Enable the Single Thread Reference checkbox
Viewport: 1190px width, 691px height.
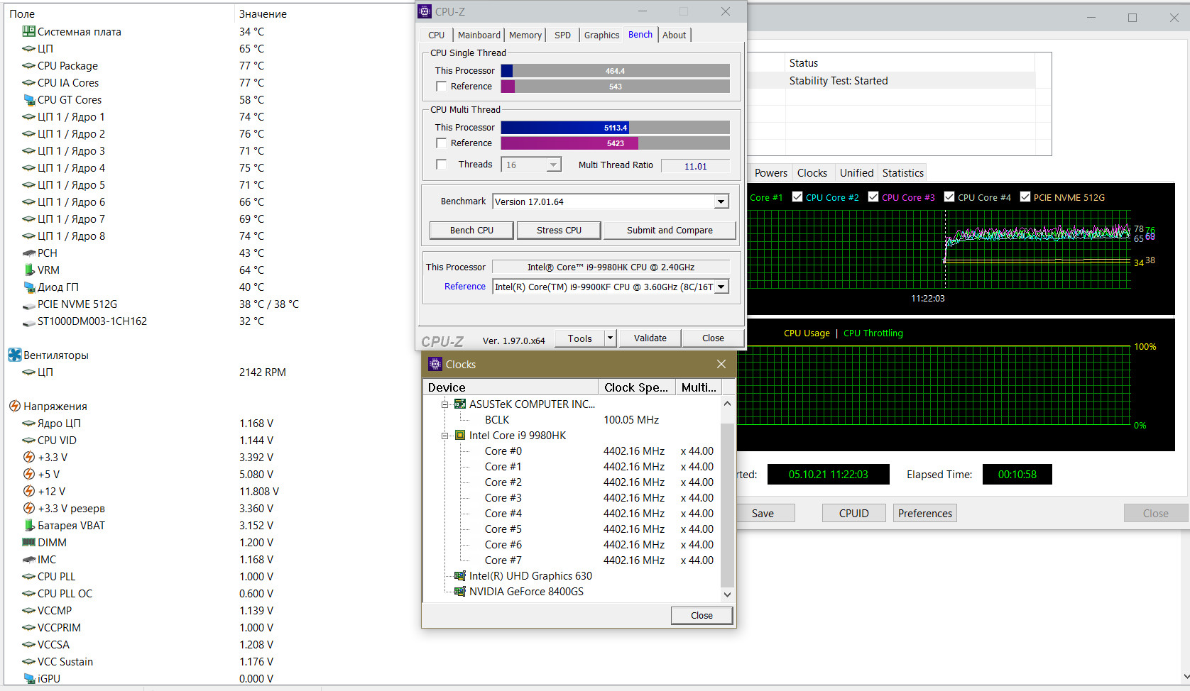pyautogui.click(x=441, y=86)
